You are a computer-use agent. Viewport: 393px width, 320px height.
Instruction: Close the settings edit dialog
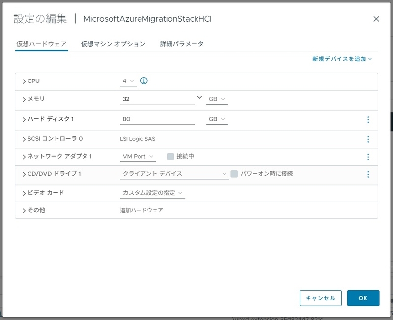pos(376,19)
